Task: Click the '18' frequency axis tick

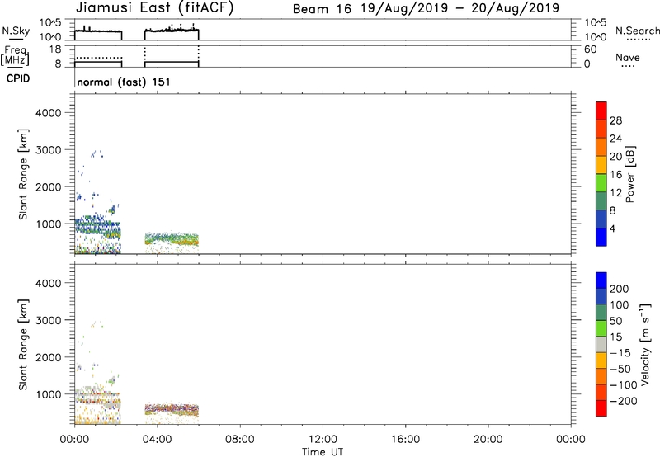Action: pyautogui.click(x=54, y=49)
